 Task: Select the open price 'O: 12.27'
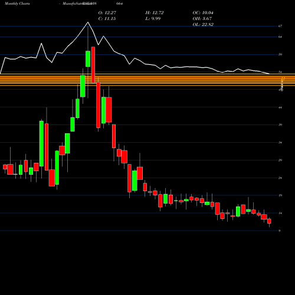click(x=107, y=13)
